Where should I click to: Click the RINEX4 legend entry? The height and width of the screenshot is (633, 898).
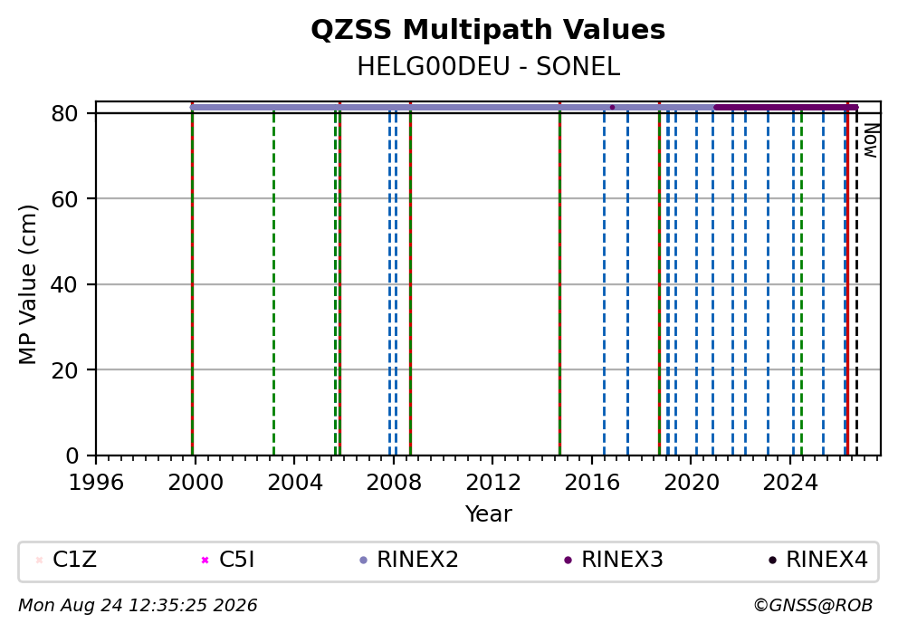818,560
